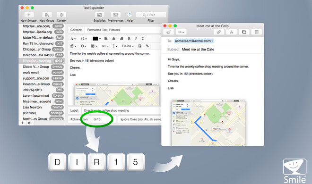312x184 pixels.
Task: Click the Label field for the snippet
Action: click(121, 110)
